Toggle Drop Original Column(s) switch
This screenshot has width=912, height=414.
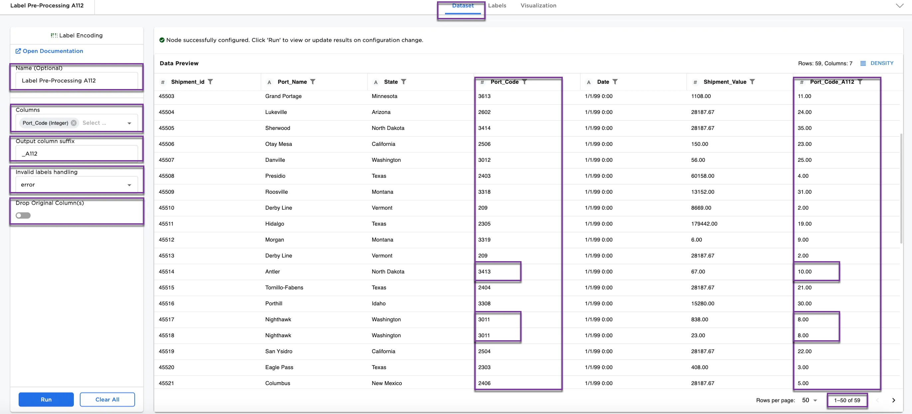pos(23,215)
